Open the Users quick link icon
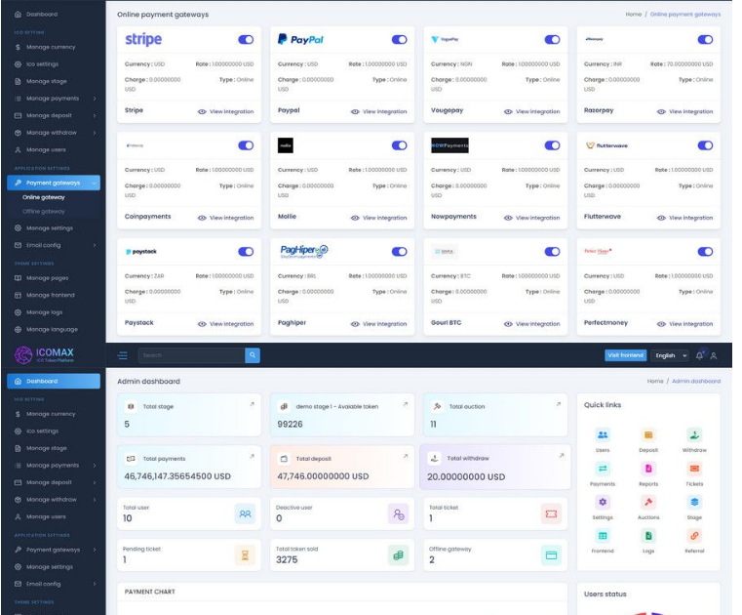This screenshot has width=742, height=615. pyautogui.click(x=603, y=435)
